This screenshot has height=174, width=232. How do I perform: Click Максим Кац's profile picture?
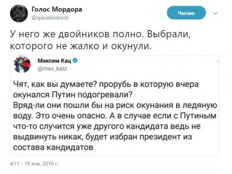tap(23, 64)
